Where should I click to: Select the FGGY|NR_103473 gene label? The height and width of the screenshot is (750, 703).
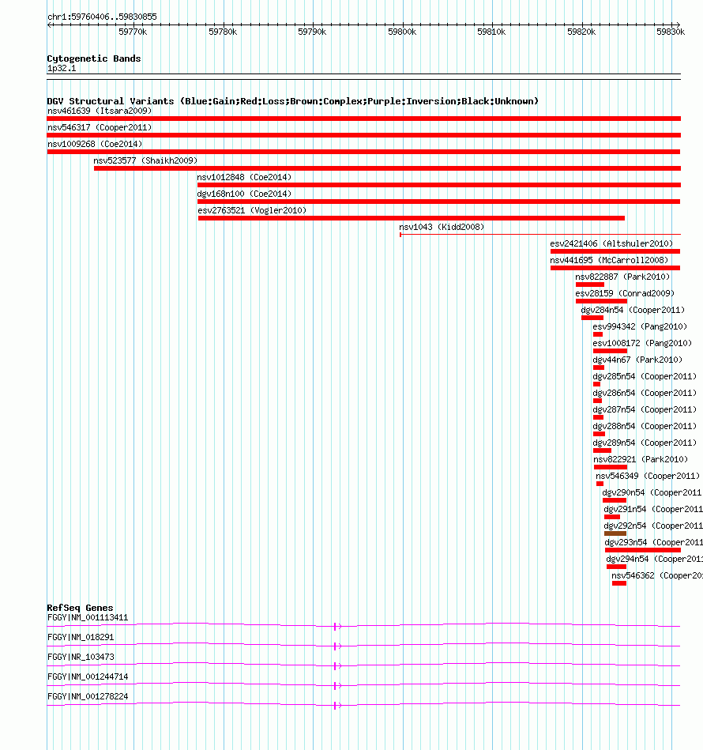pyautogui.click(x=81, y=658)
